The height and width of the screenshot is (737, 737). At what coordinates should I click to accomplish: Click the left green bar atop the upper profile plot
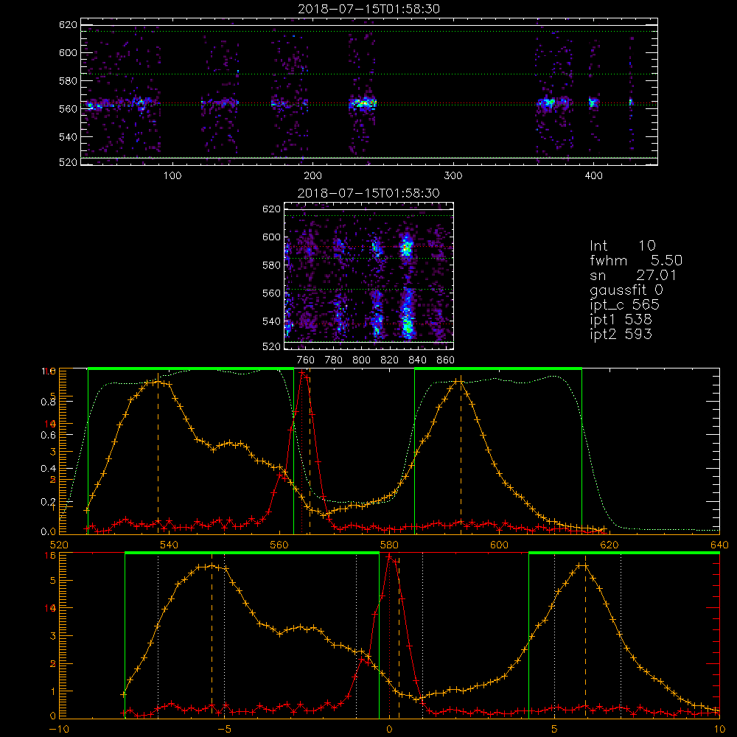[191, 368]
